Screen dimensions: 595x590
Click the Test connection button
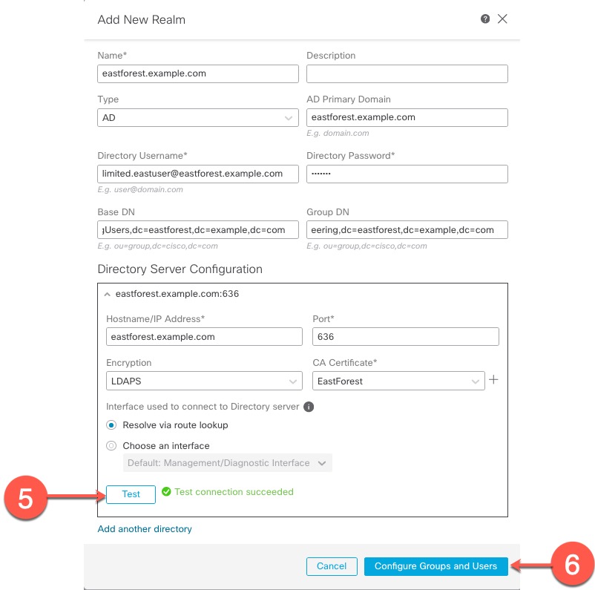(131, 494)
